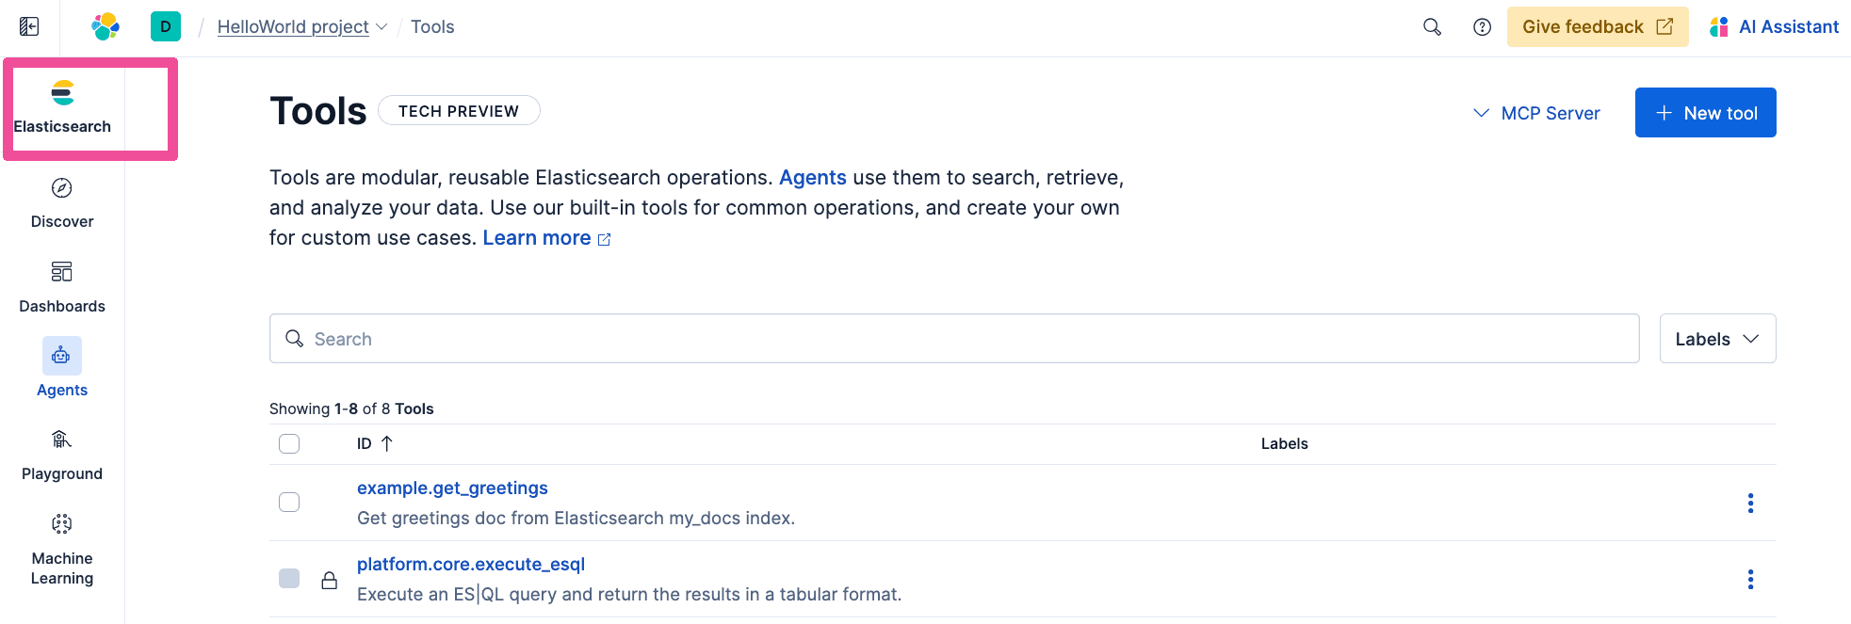Collapse the side navigation panel icon
Screen dimensions: 1851x624
point(29,26)
